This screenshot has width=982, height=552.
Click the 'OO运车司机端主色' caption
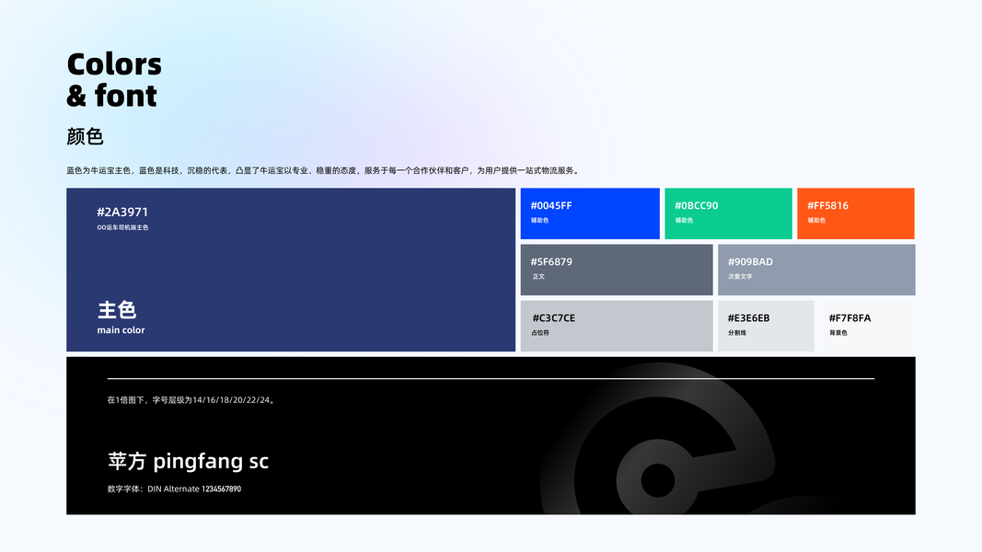tap(122, 228)
